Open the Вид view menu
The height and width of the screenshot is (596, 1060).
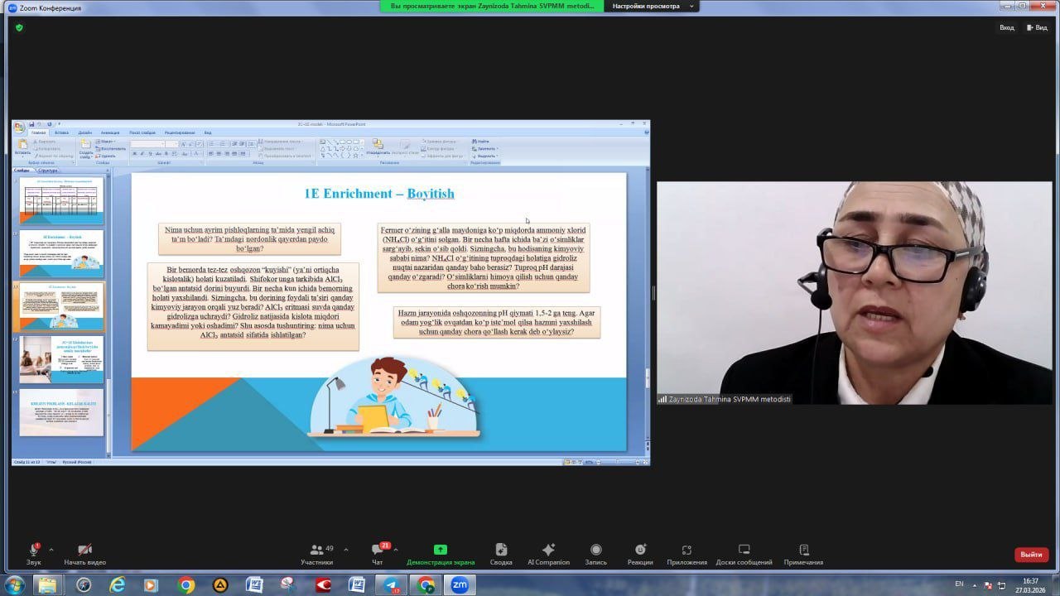(x=1037, y=27)
